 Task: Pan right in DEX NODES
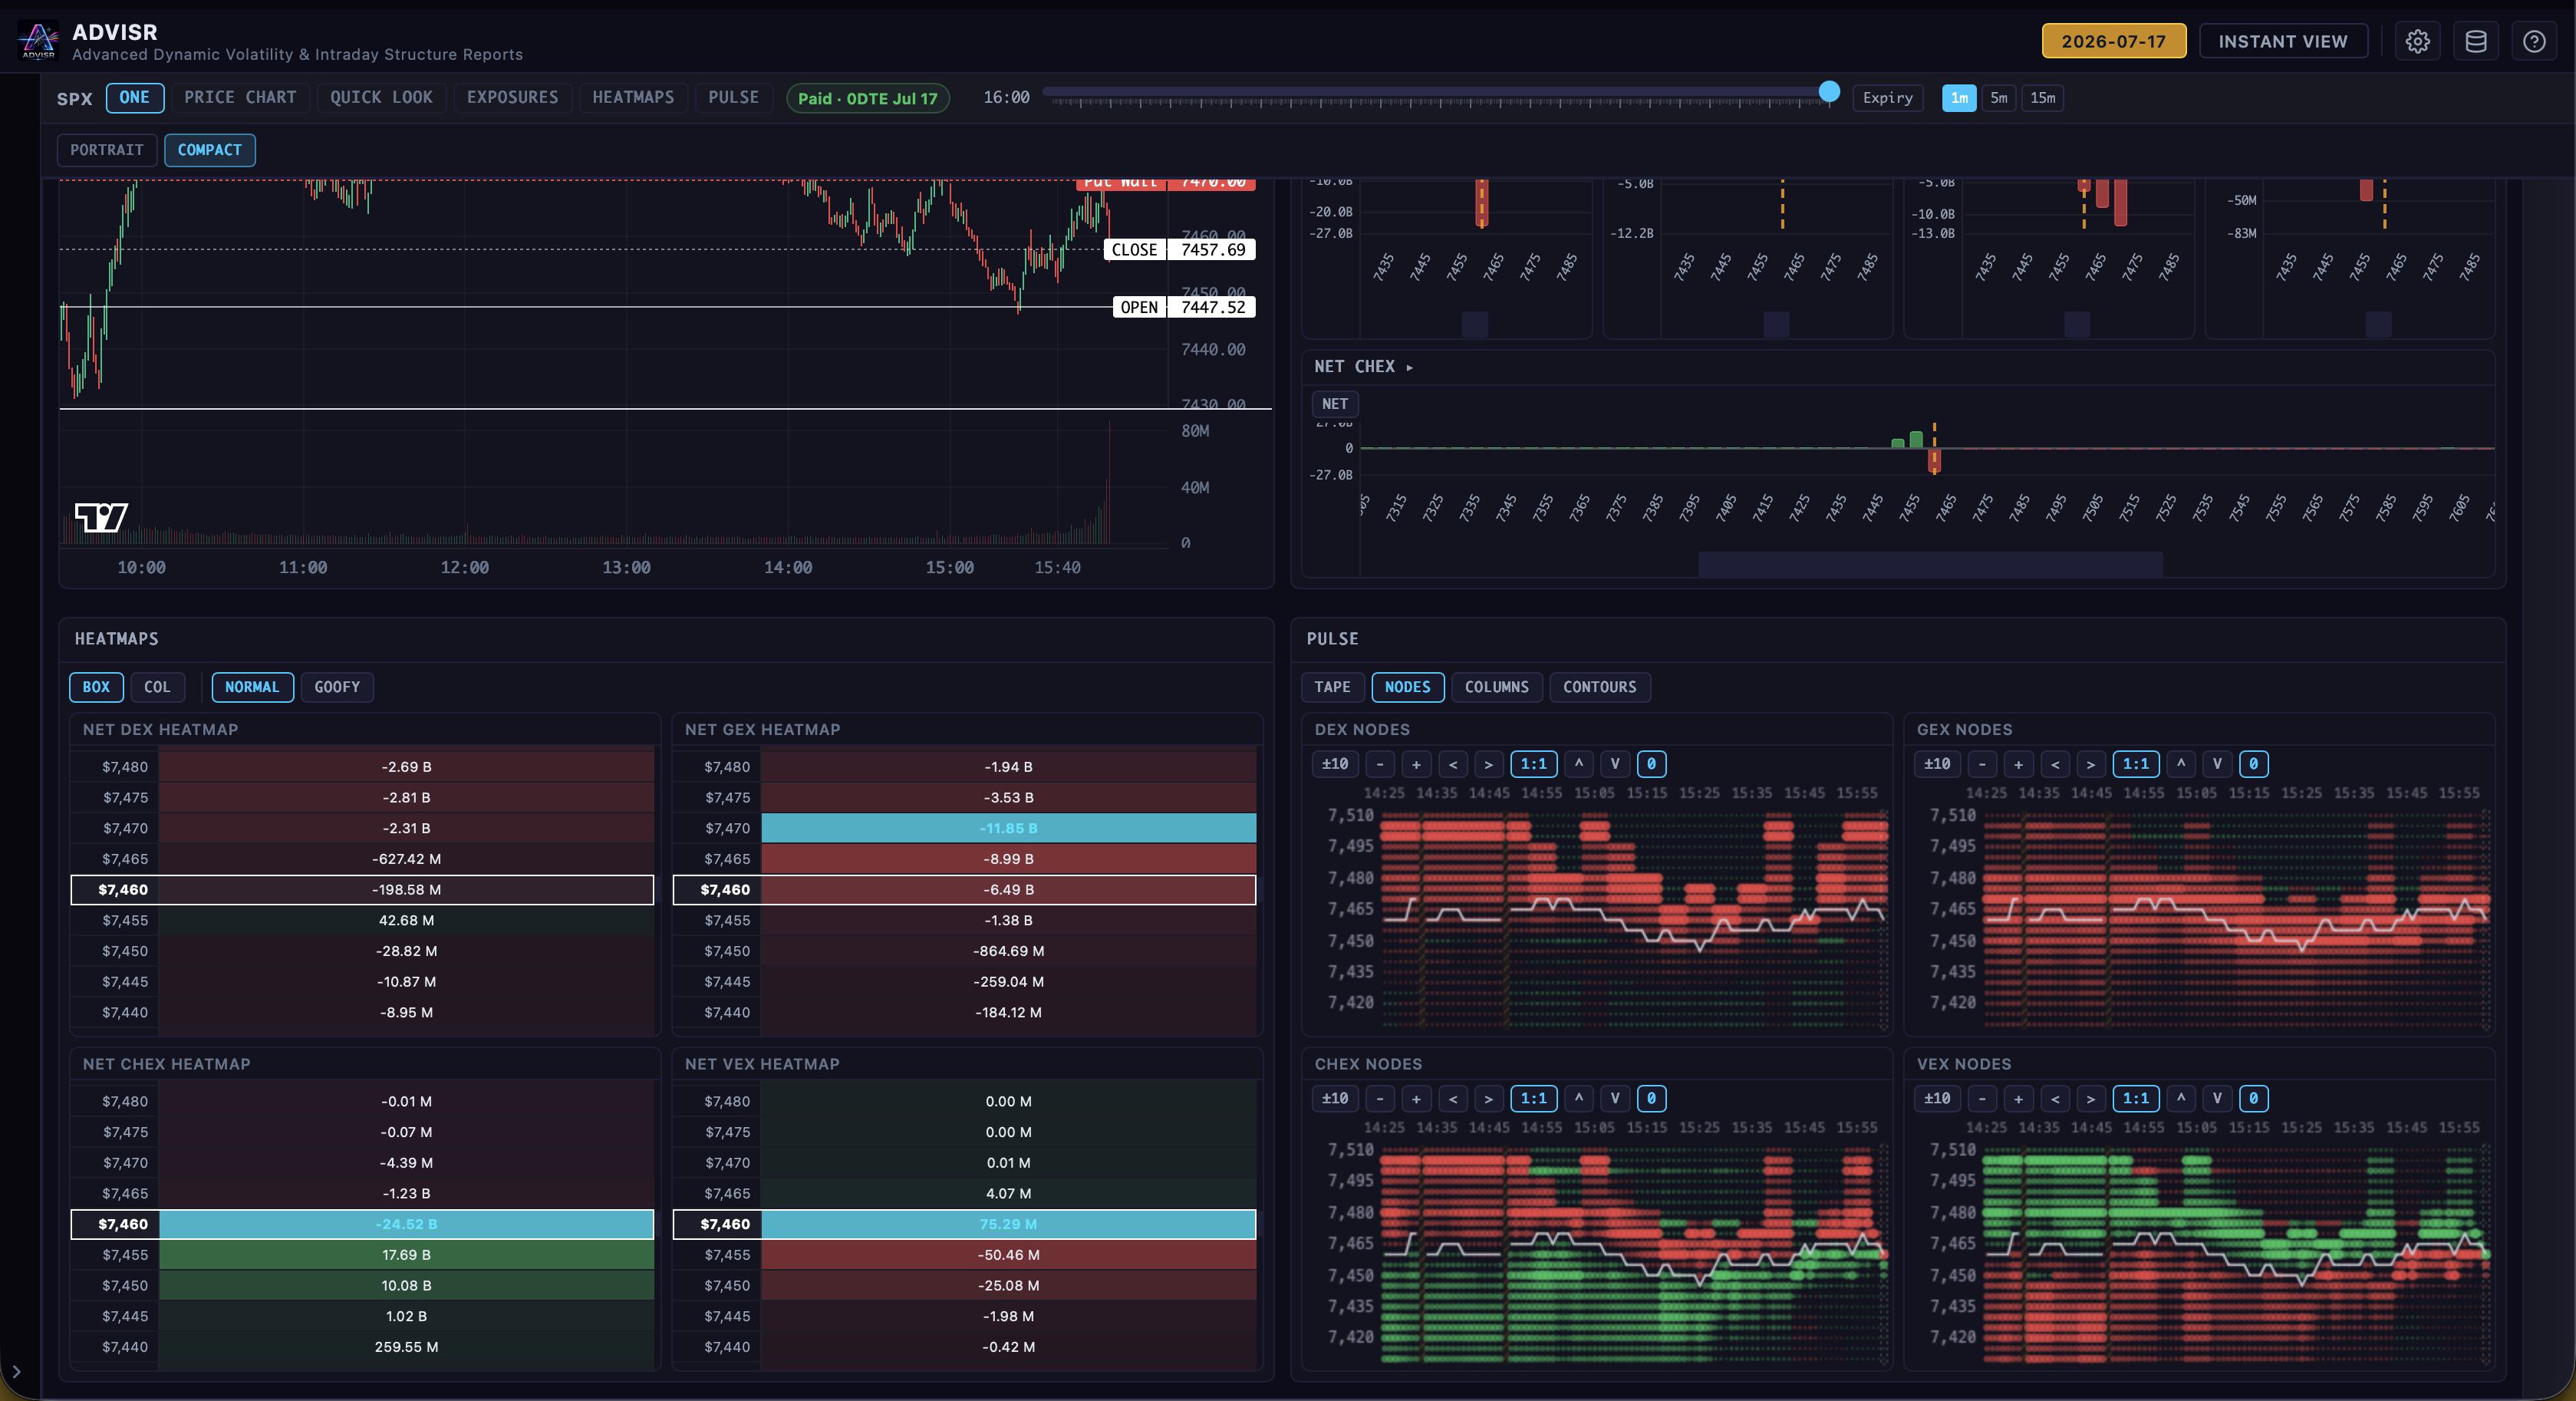coord(1489,764)
